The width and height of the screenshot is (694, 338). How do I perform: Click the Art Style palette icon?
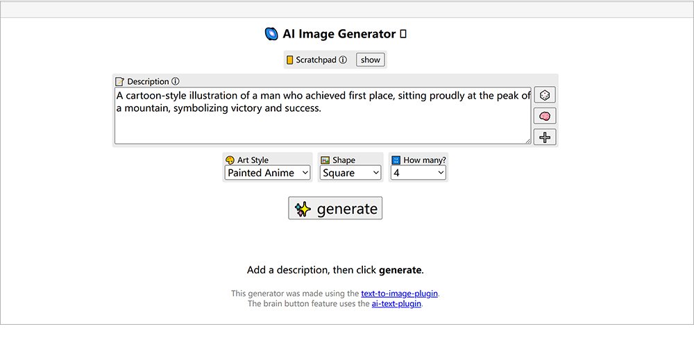[x=230, y=160]
